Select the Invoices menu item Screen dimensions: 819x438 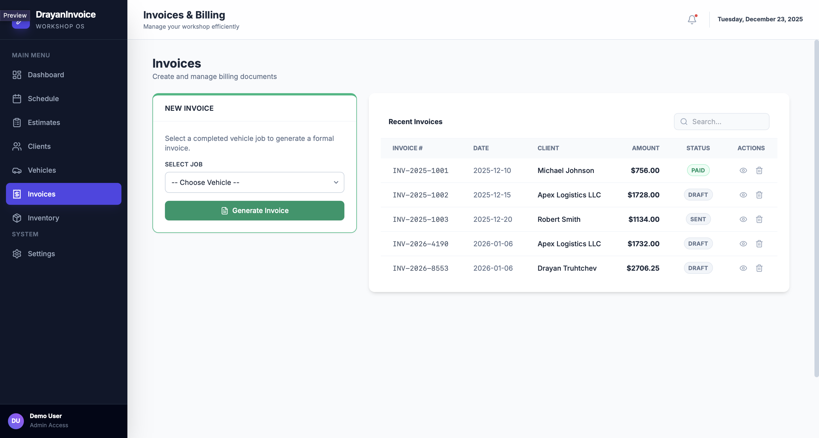[x=64, y=194]
